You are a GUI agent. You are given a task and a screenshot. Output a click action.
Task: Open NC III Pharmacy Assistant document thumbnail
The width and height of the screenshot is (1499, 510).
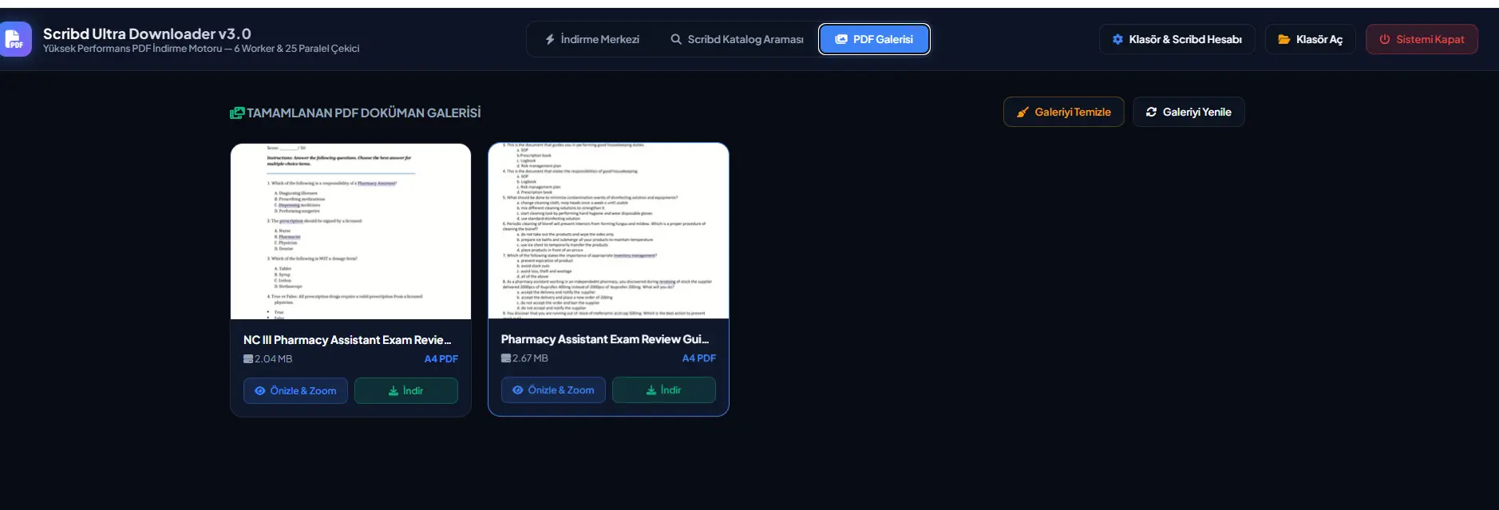(x=350, y=231)
